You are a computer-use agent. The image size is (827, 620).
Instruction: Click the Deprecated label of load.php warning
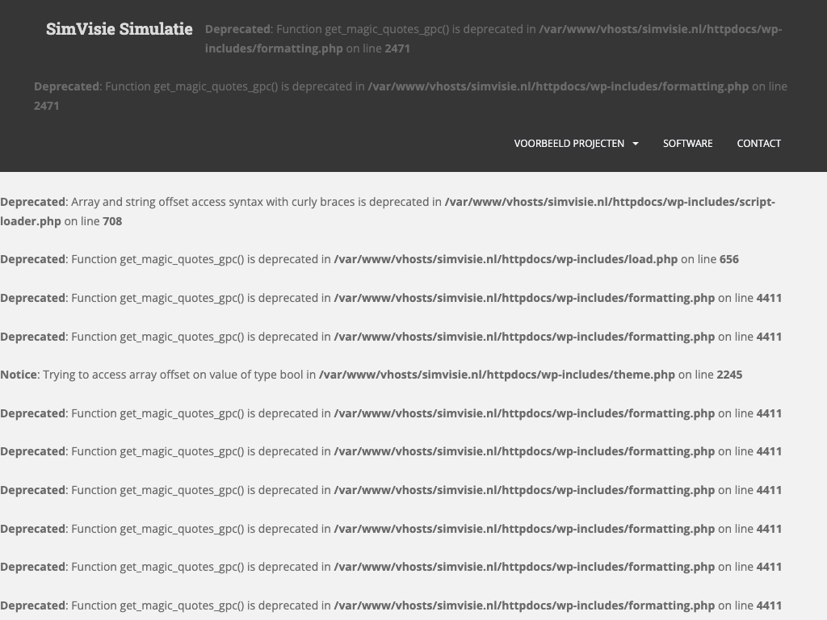[x=32, y=259]
